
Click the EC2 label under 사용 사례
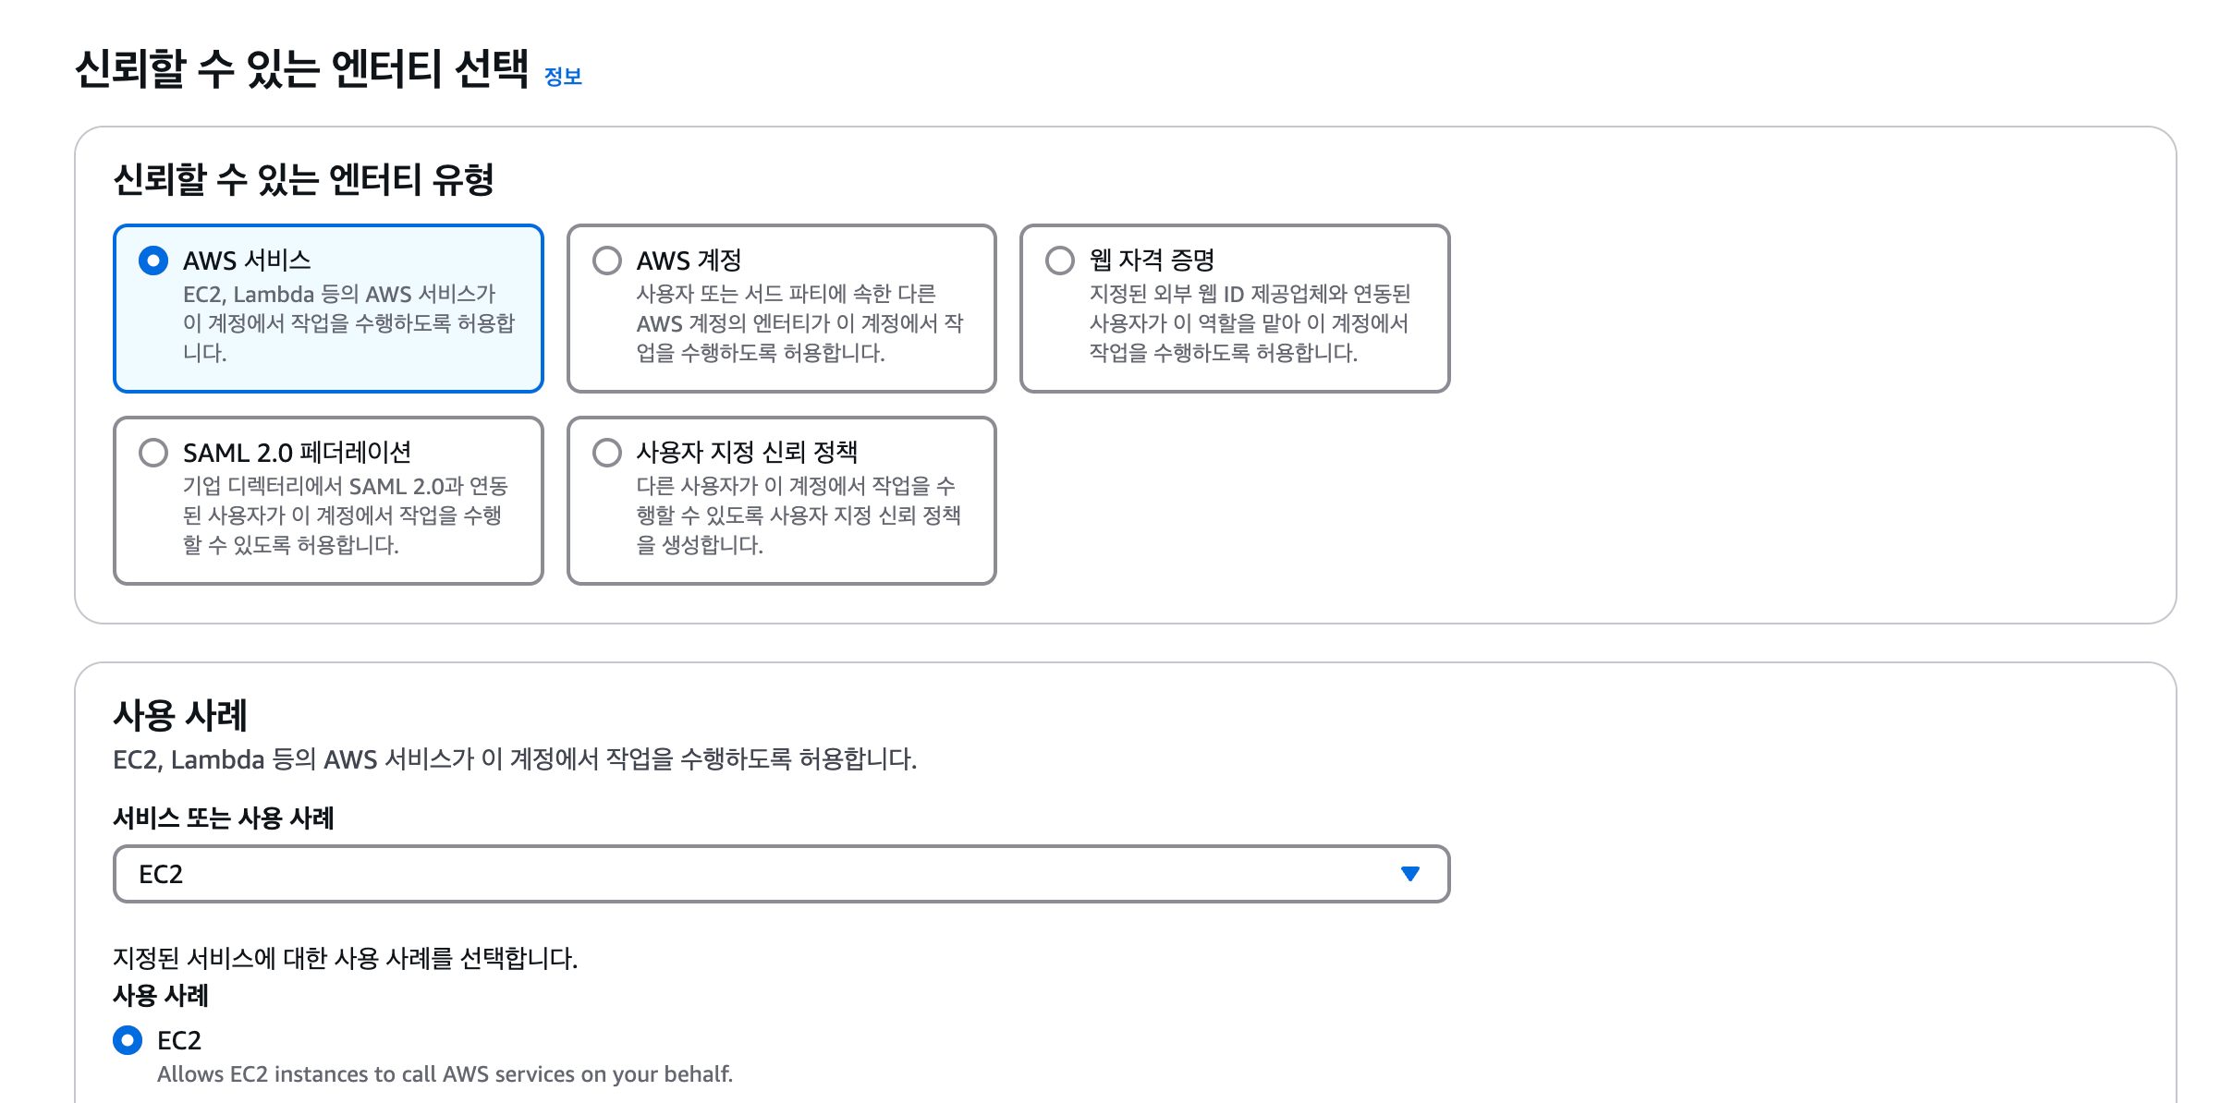tap(179, 1040)
